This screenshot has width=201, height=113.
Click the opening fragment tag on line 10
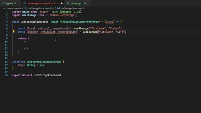25,42
